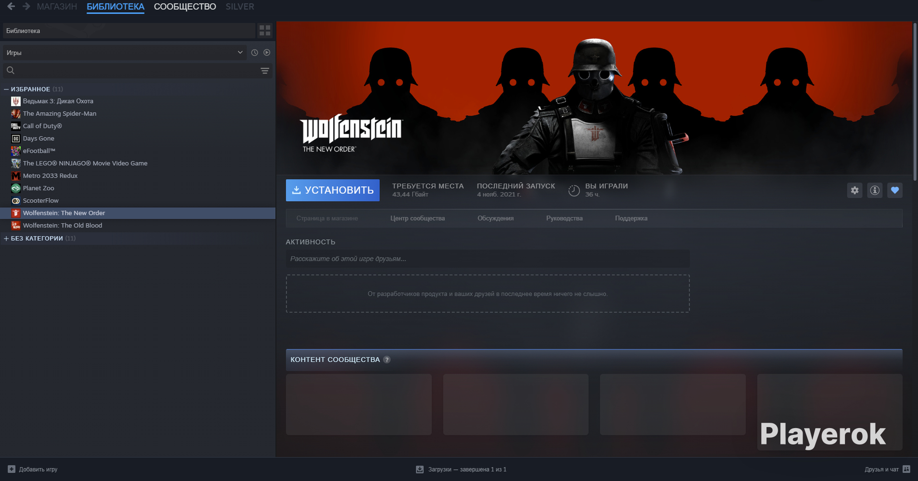The width and height of the screenshot is (918, 481).
Task: Open Страница в магазине link
Action: point(327,218)
